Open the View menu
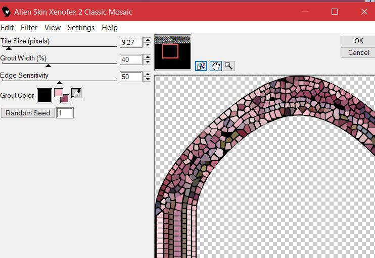The image size is (375, 258). pyautogui.click(x=53, y=28)
